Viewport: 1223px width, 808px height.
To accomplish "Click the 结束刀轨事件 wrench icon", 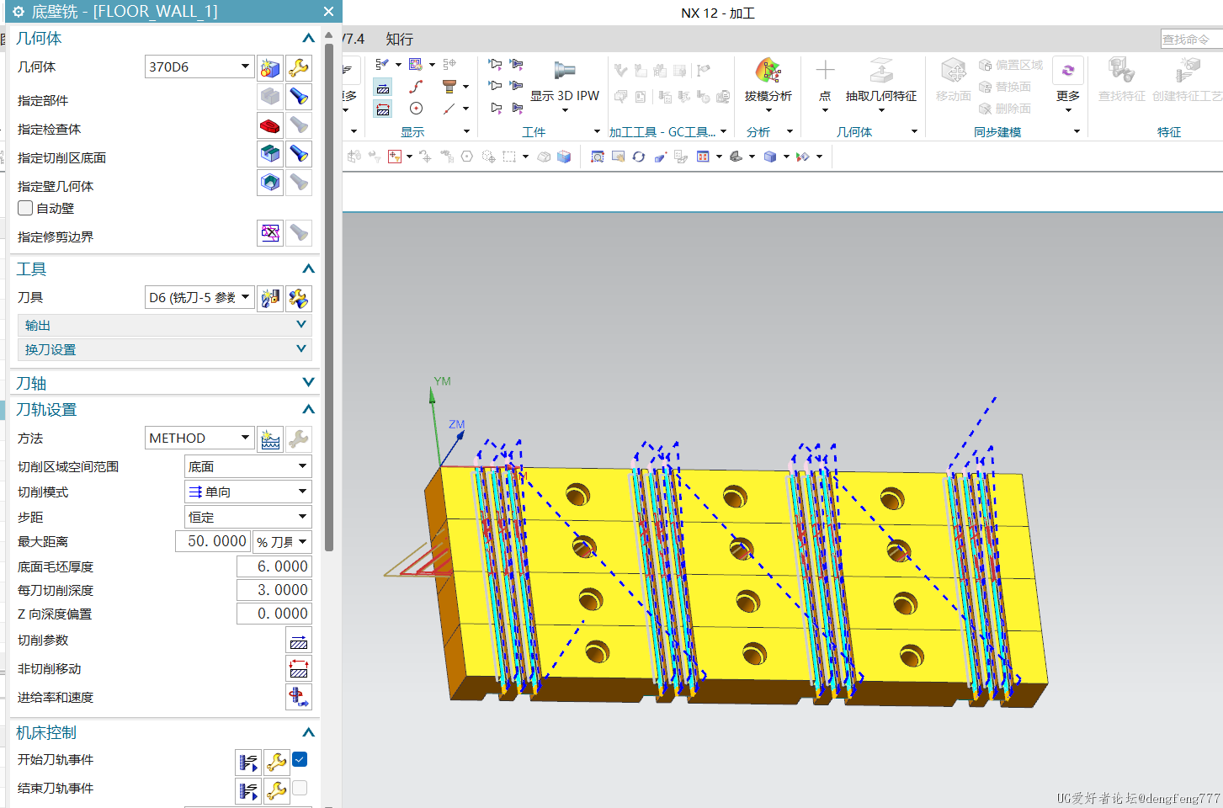I will tap(277, 791).
